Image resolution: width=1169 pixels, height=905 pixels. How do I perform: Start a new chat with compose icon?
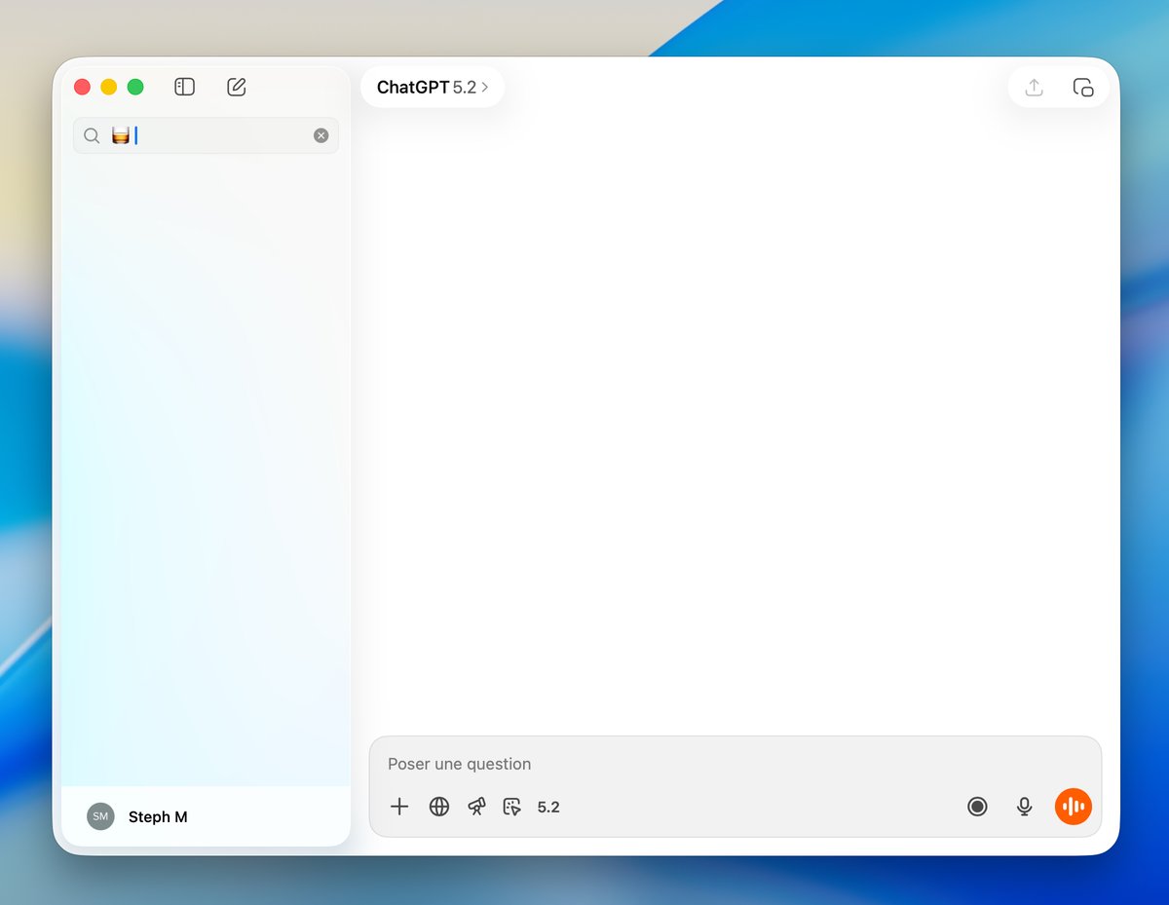(x=237, y=87)
